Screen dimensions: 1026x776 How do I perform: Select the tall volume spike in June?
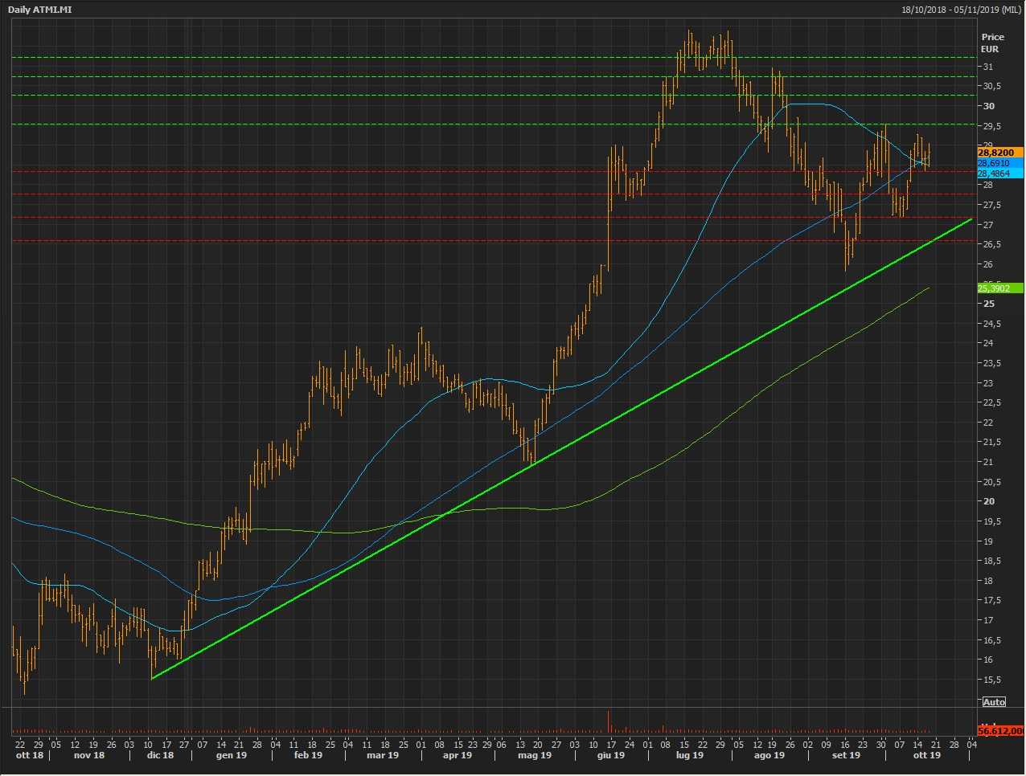(x=609, y=721)
